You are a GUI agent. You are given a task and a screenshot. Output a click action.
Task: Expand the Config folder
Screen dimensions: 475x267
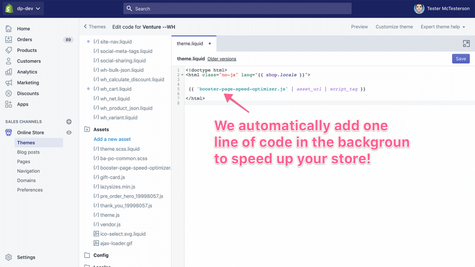(87, 255)
